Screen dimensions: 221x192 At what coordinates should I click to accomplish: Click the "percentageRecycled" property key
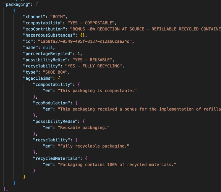coord(47,54)
